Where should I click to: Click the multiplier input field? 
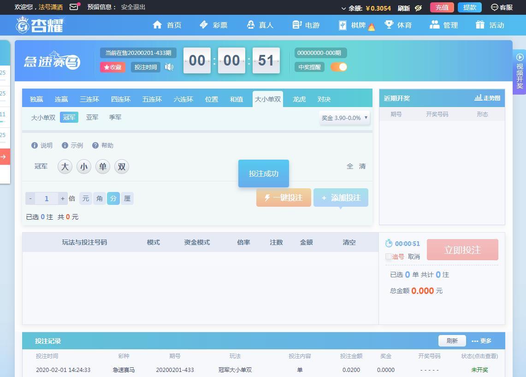click(47, 198)
